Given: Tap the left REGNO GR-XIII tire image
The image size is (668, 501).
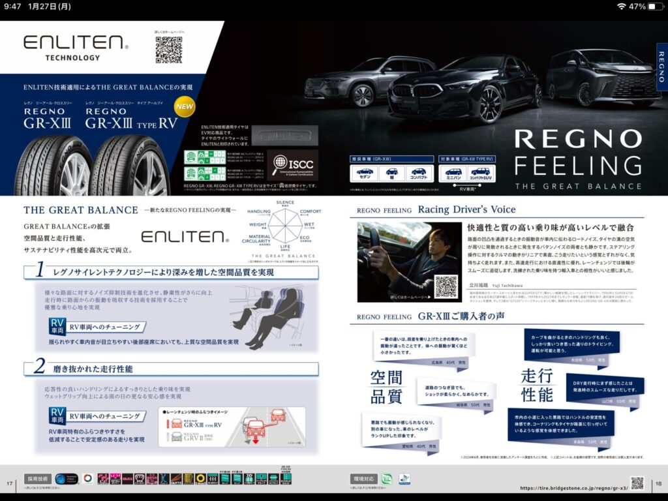Looking at the screenshot, I should (x=53, y=165).
